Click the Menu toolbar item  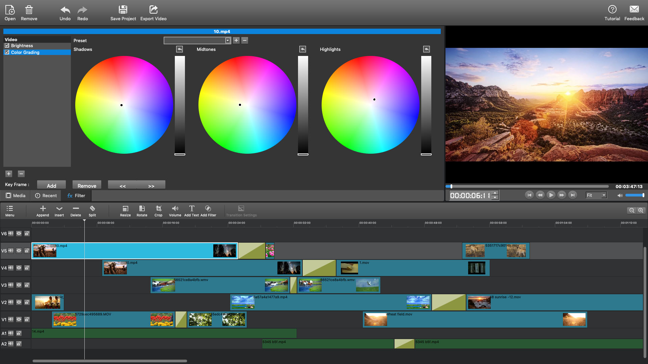(x=10, y=211)
